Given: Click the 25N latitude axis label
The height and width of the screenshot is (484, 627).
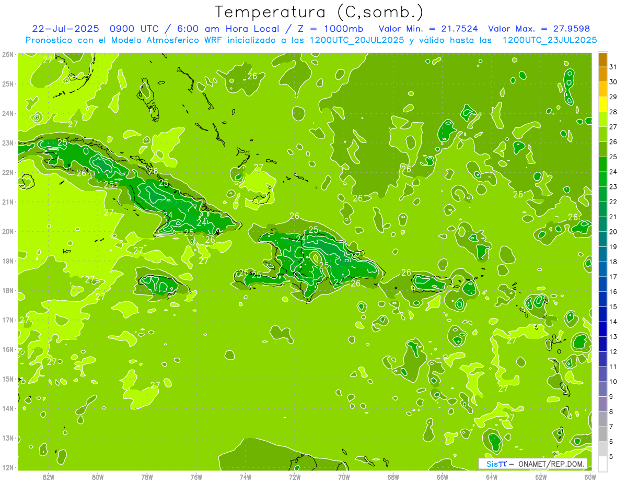Looking at the screenshot, I should (x=7, y=84).
